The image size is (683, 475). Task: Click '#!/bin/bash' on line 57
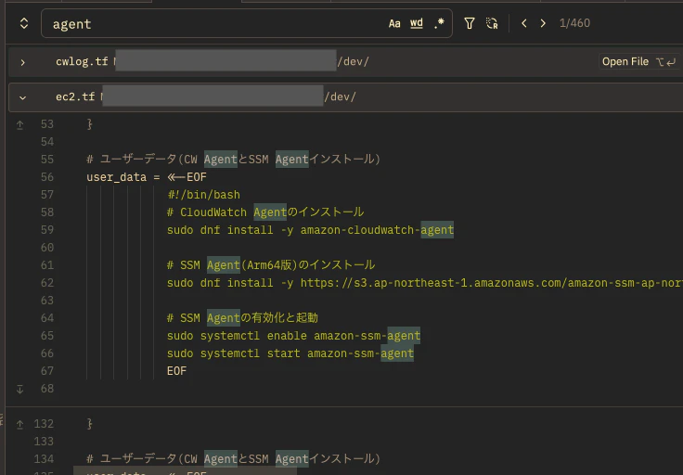(x=203, y=195)
